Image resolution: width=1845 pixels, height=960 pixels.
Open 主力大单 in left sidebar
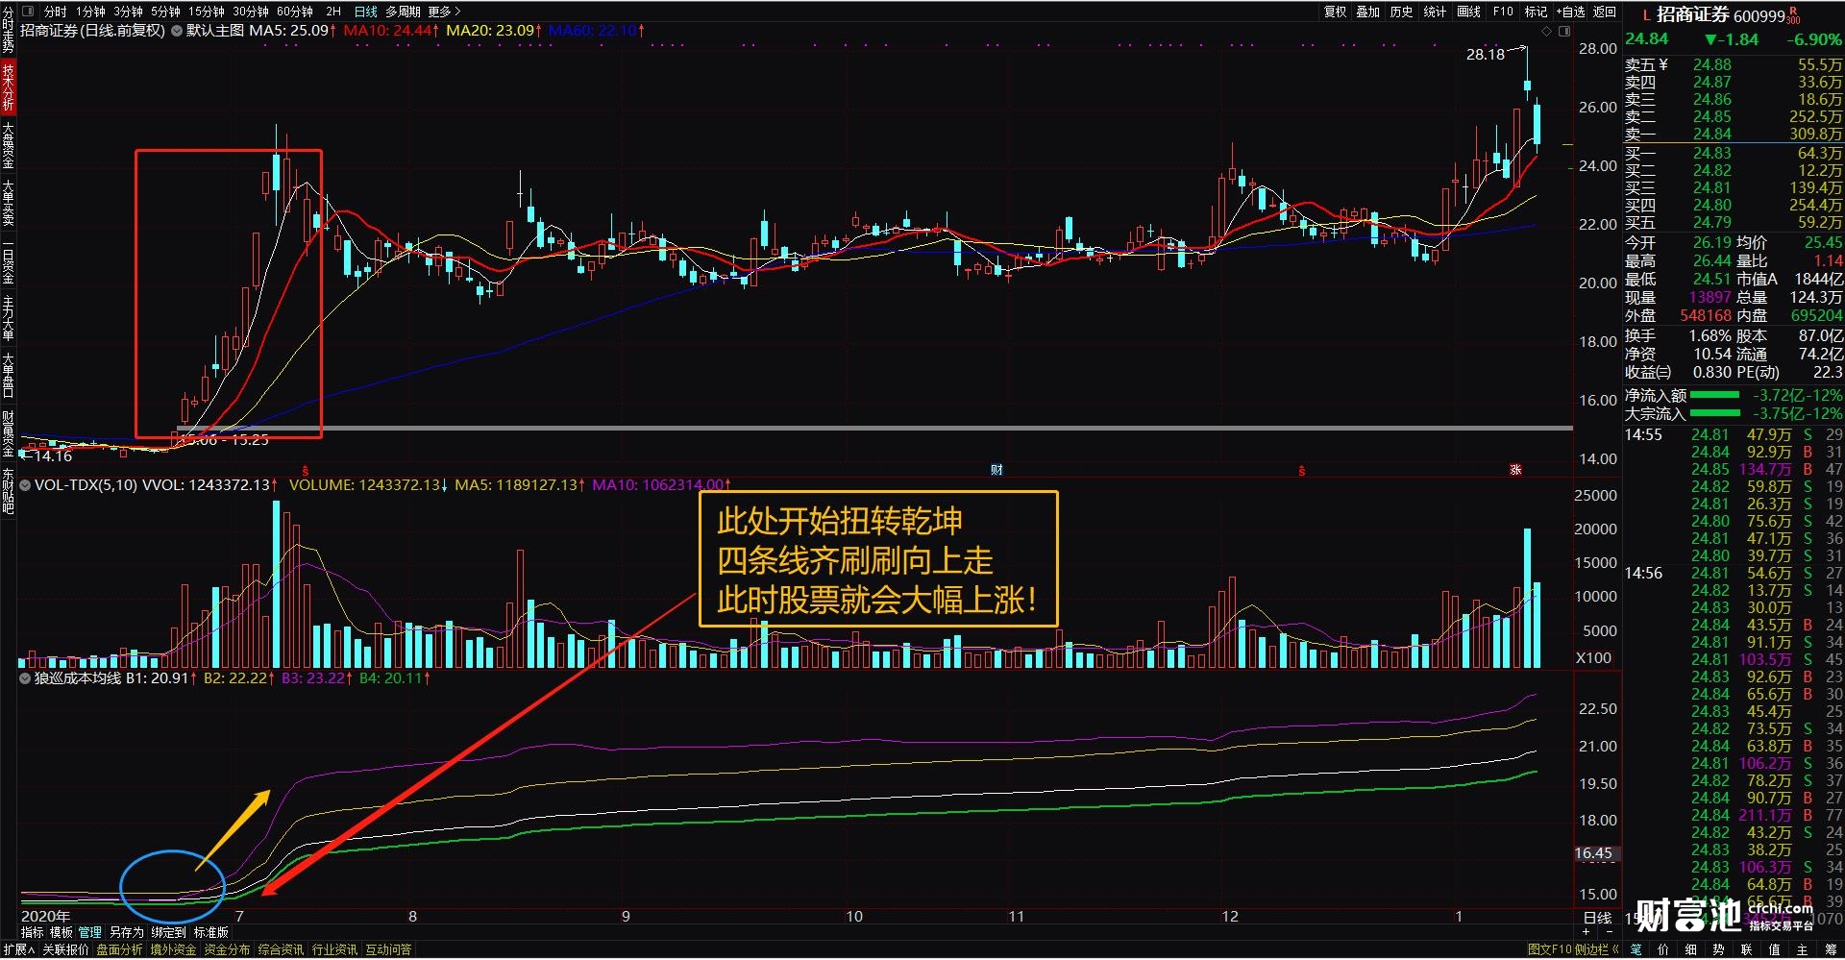tap(8, 319)
